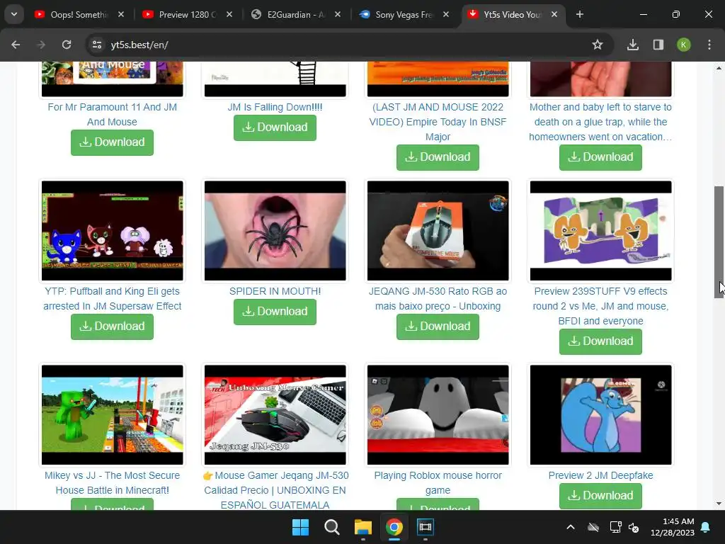Open 'Preview 2 JM Deepfake' title link
Screen dimensions: 725x544
tap(600, 475)
